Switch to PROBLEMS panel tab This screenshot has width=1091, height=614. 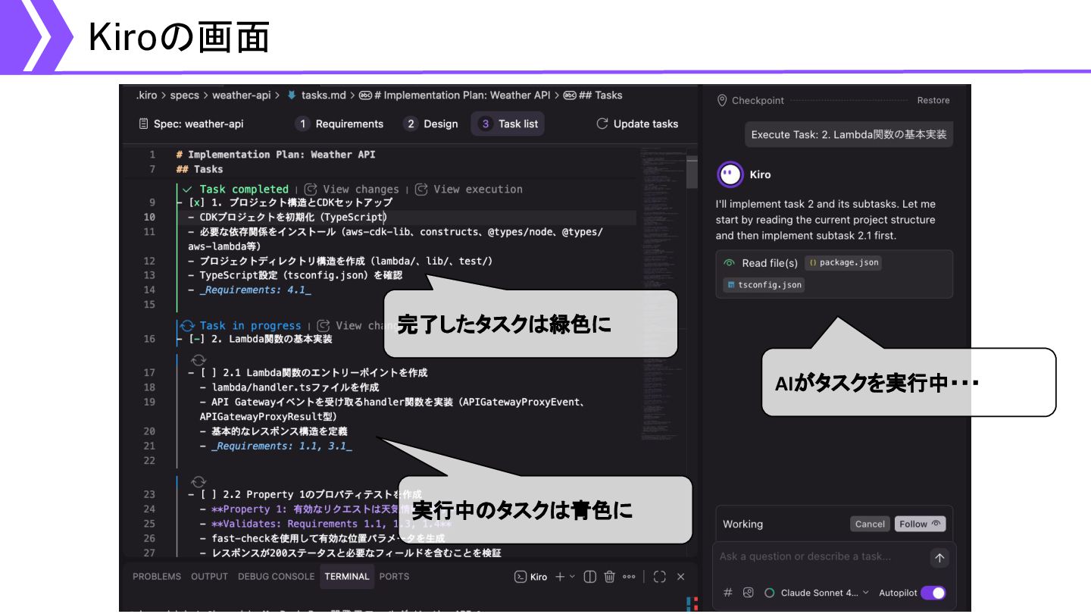[157, 577]
